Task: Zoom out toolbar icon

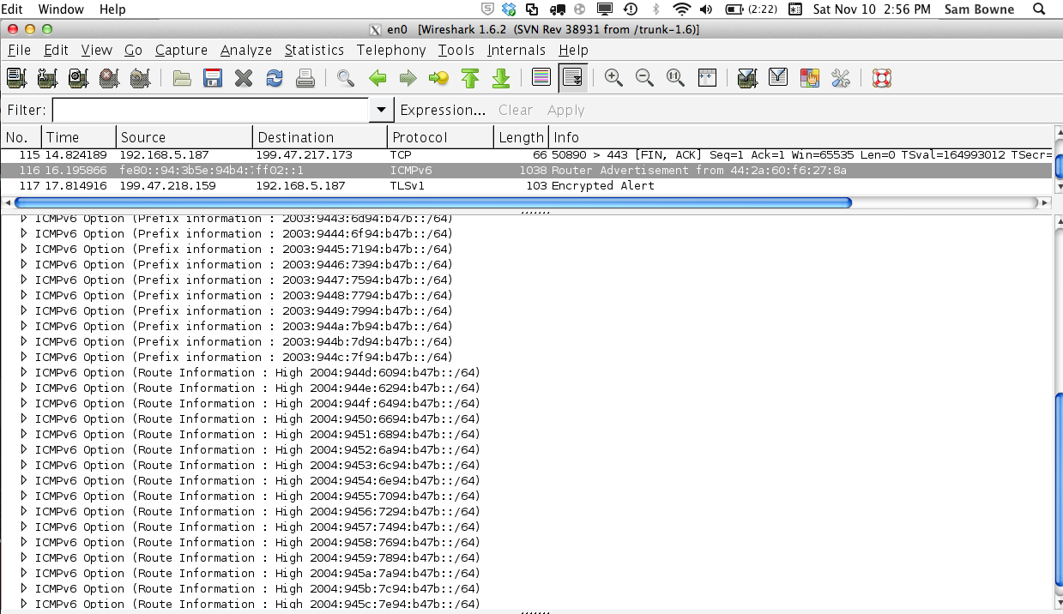Action: 644,79
